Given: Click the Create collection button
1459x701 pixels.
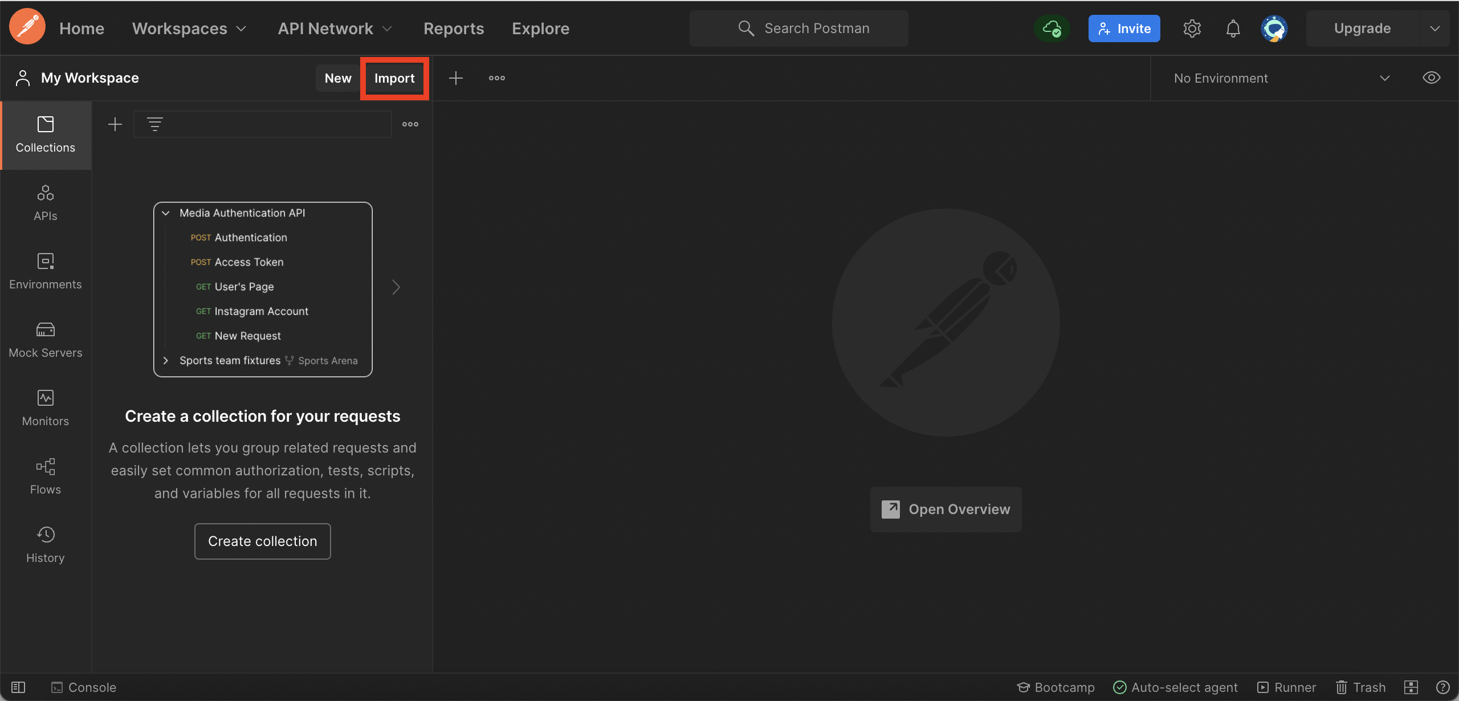Looking at the screenshot, I should pos(262,541).
